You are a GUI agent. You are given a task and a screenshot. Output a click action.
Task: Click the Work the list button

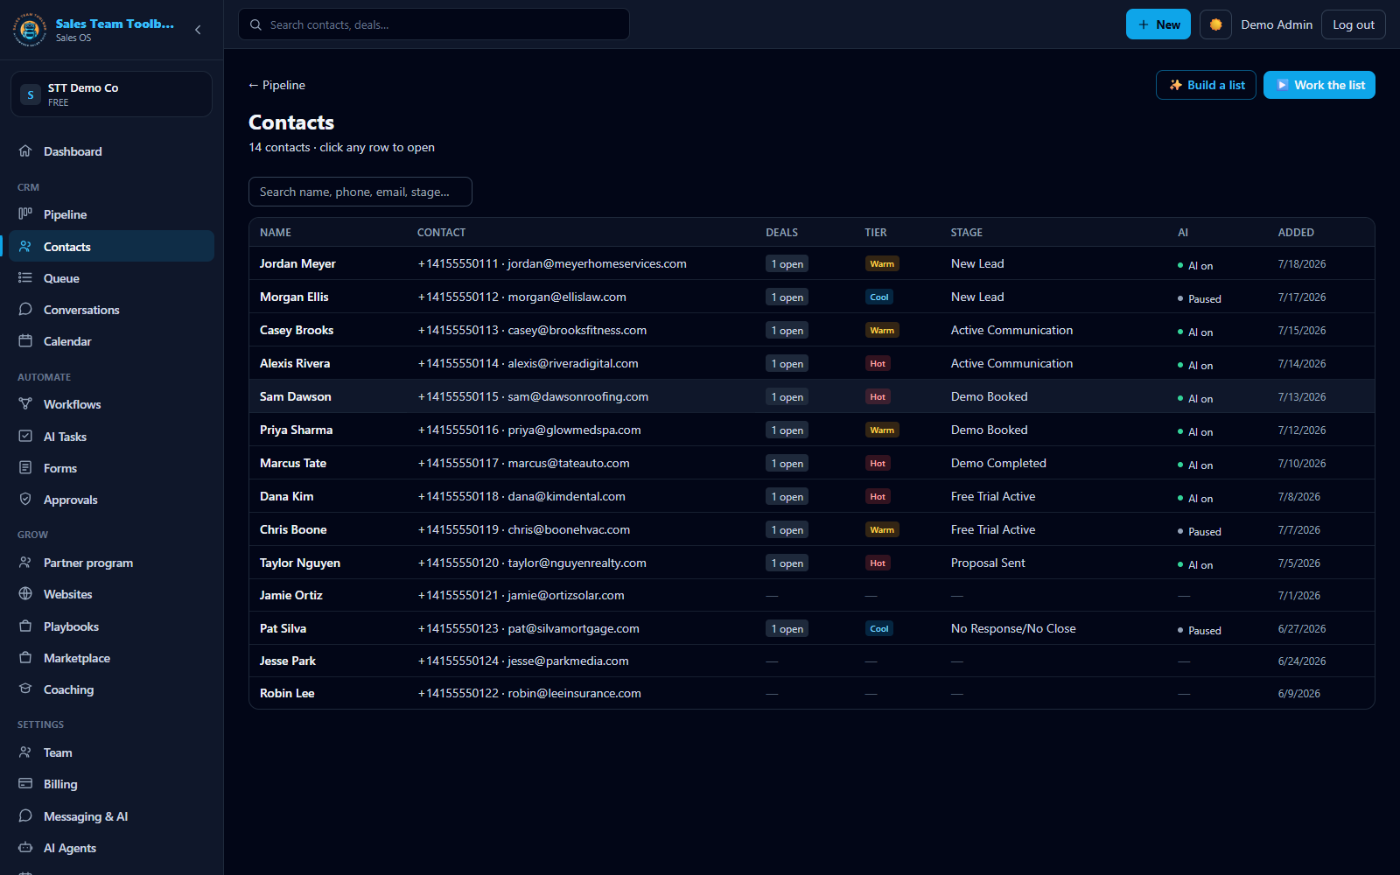coord(1319,85)
